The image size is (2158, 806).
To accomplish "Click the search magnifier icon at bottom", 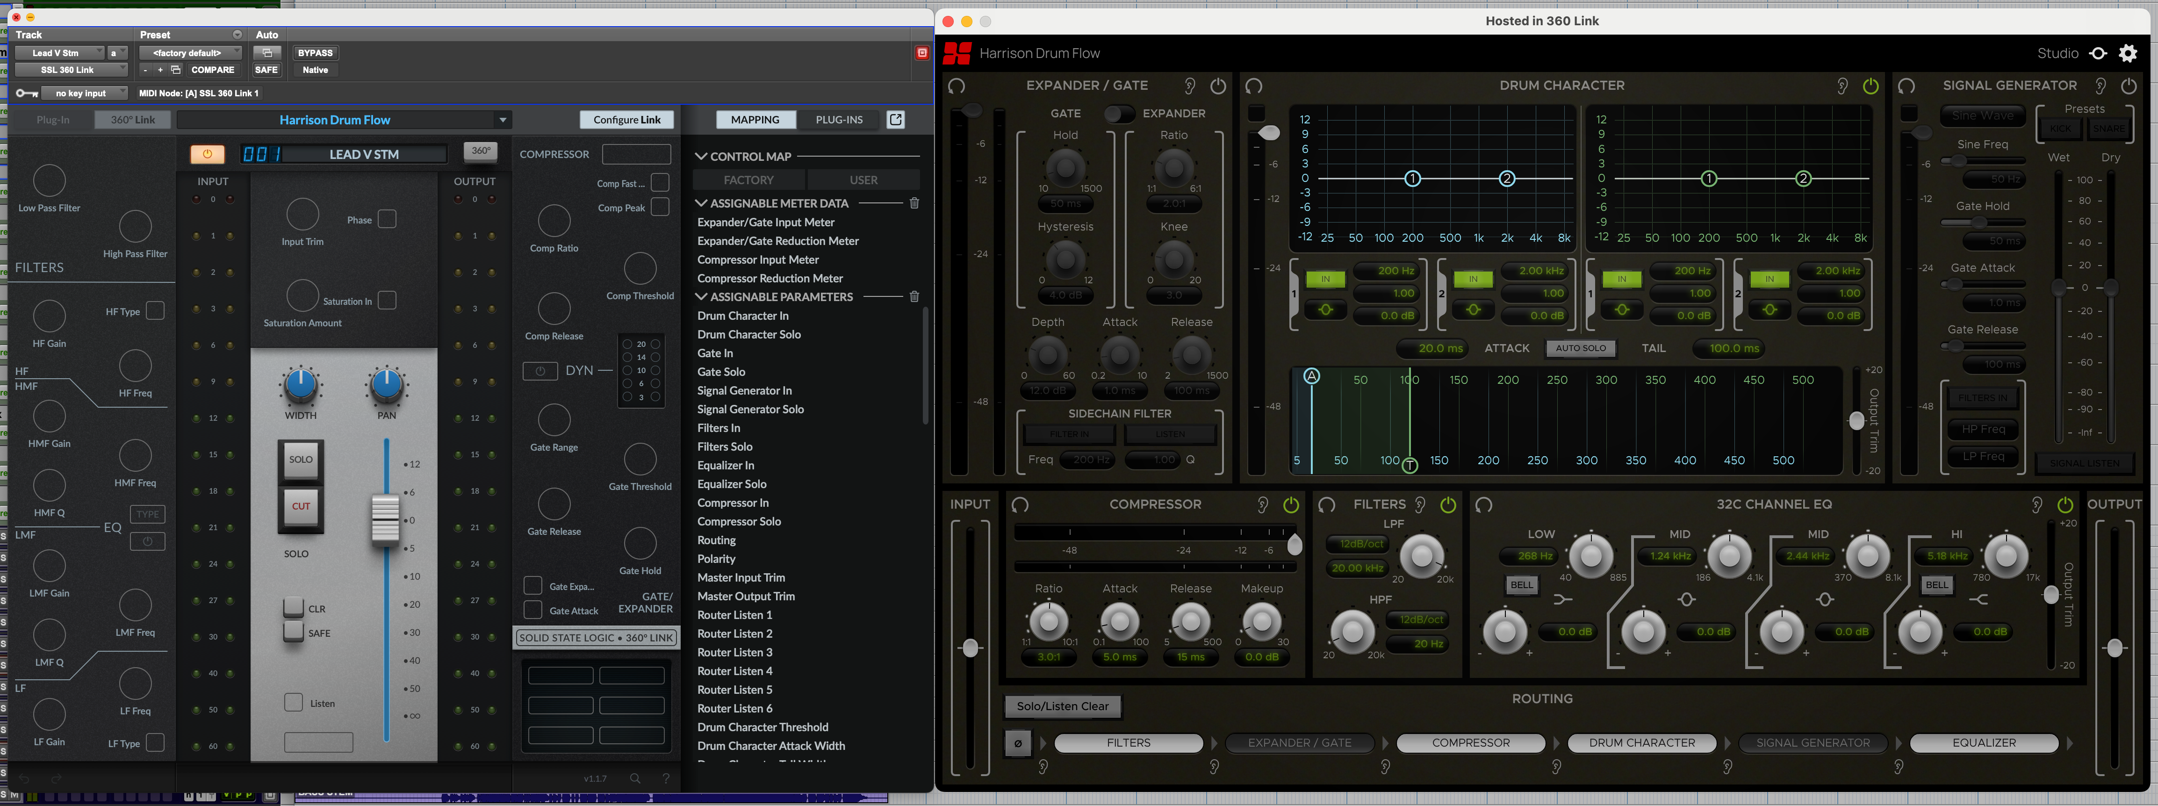I will 635,778.
